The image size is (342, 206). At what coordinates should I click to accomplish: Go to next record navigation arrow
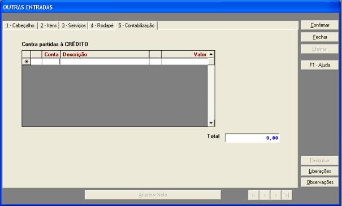click(x=276, y=195)
